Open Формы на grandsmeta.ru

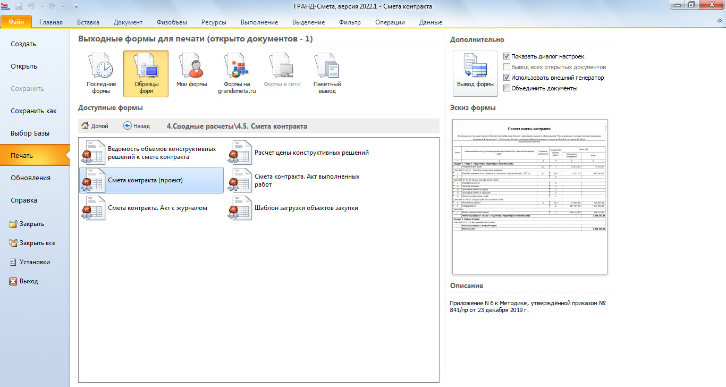click(x=237, y=74)
